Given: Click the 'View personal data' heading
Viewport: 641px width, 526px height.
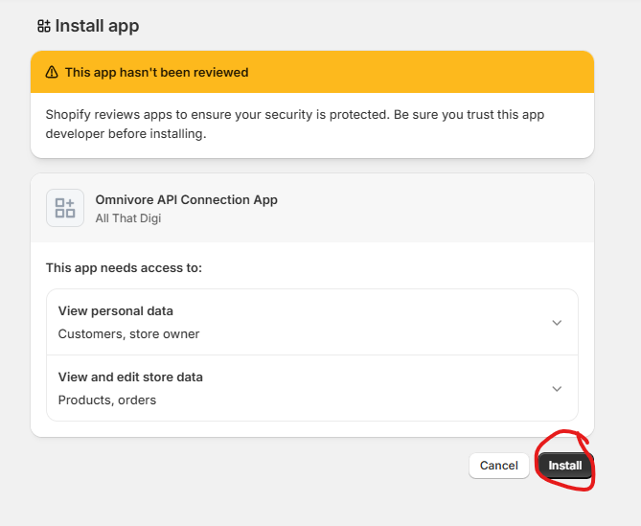Looking at the screenshot, I should [116, 311].
